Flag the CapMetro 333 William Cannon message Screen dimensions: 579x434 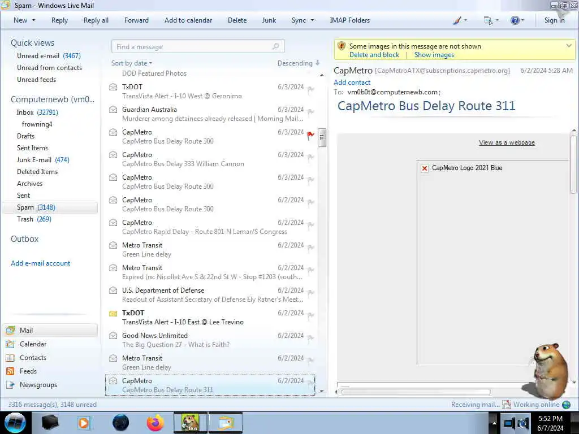pos(310,158)
